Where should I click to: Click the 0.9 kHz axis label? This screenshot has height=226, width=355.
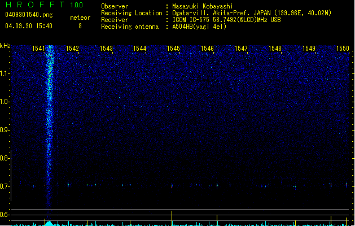point(5,130)
